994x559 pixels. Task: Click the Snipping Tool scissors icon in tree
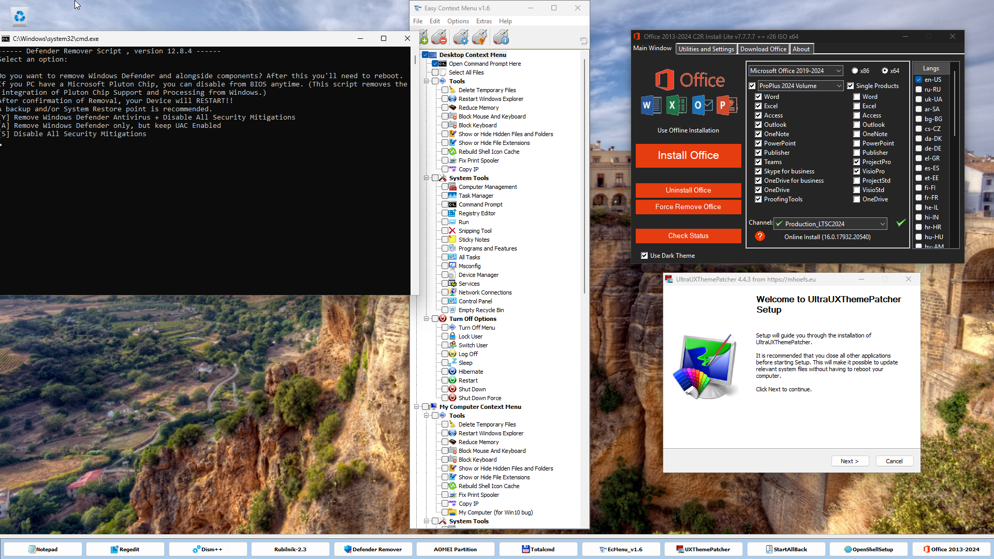pyautogui.click(x=452, y=231)
